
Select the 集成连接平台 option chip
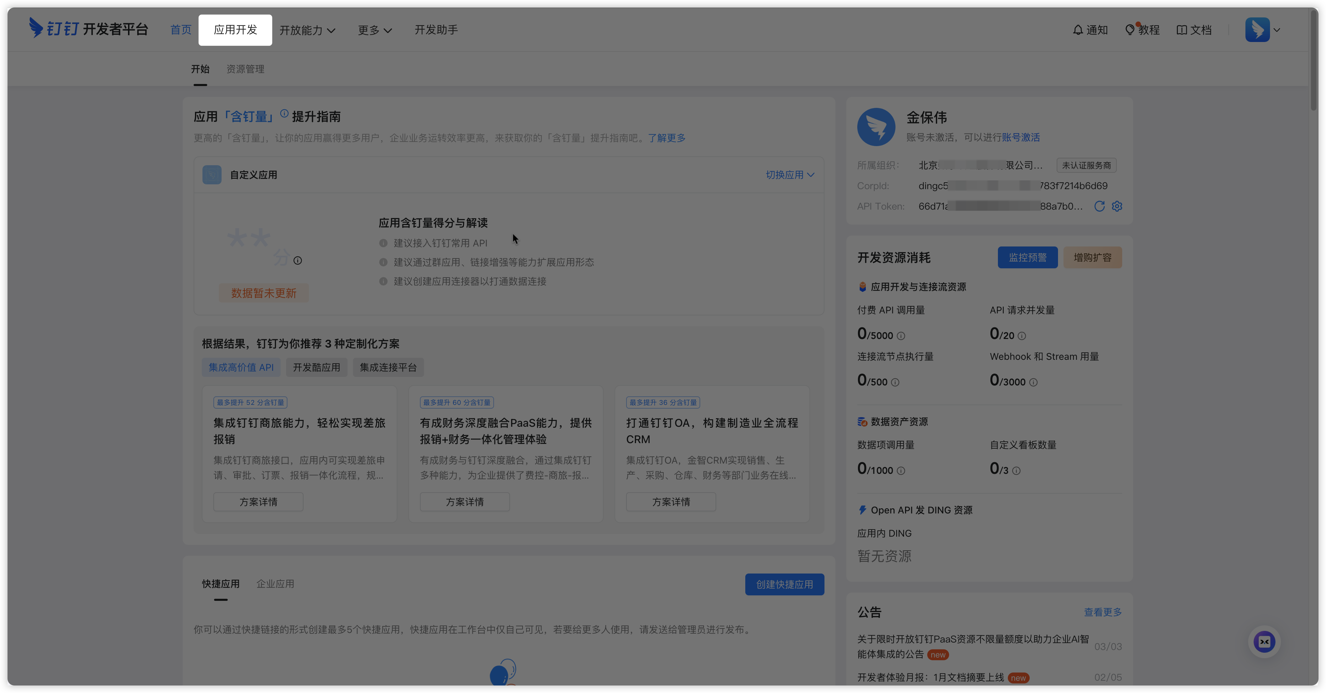[388, 368]
